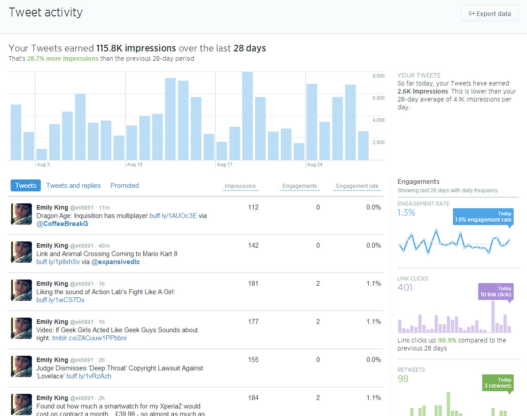This screenshot has width=527, height=416.
Task: Click avatar on Dragon Age tweet
Action: point(21,214)
